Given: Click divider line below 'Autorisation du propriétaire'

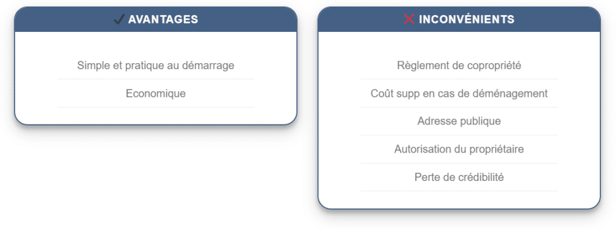Looking at the screenshot, I should pyautogui.click(x=459, y=163).
